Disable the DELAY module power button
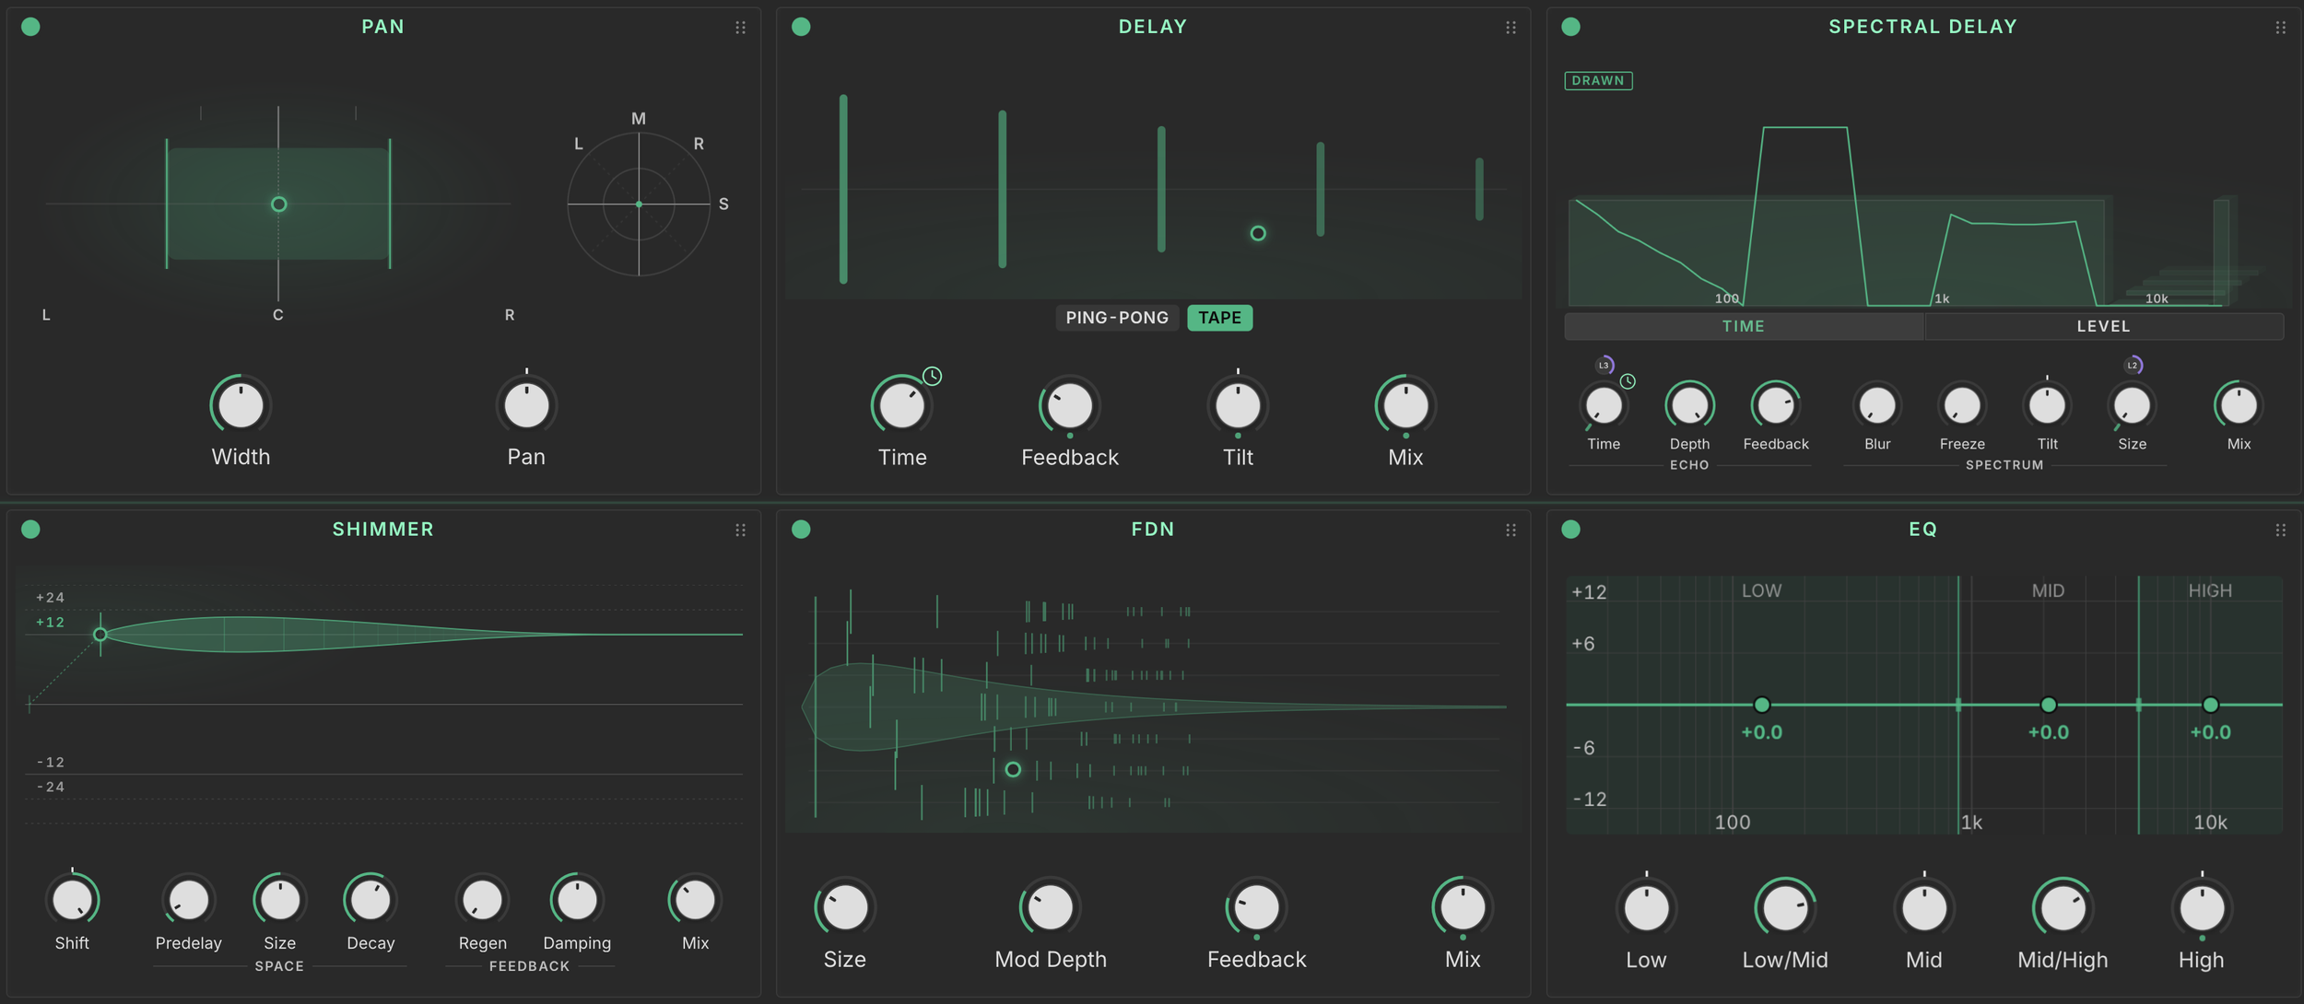2304x1004 pixels. [x=801, y=27]
